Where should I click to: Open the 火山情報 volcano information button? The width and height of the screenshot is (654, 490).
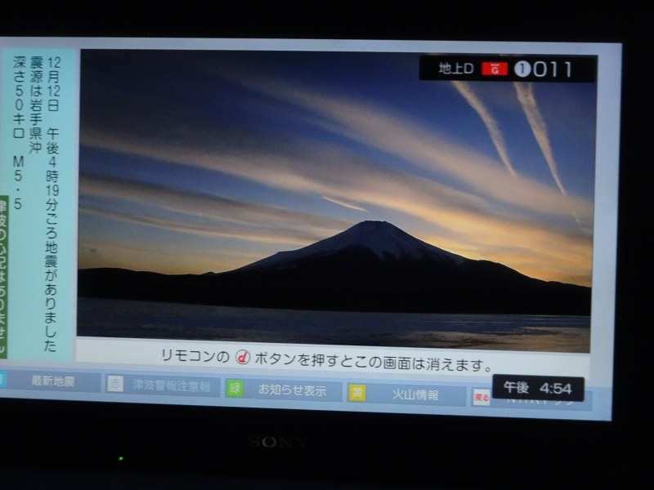pos(406,394)
